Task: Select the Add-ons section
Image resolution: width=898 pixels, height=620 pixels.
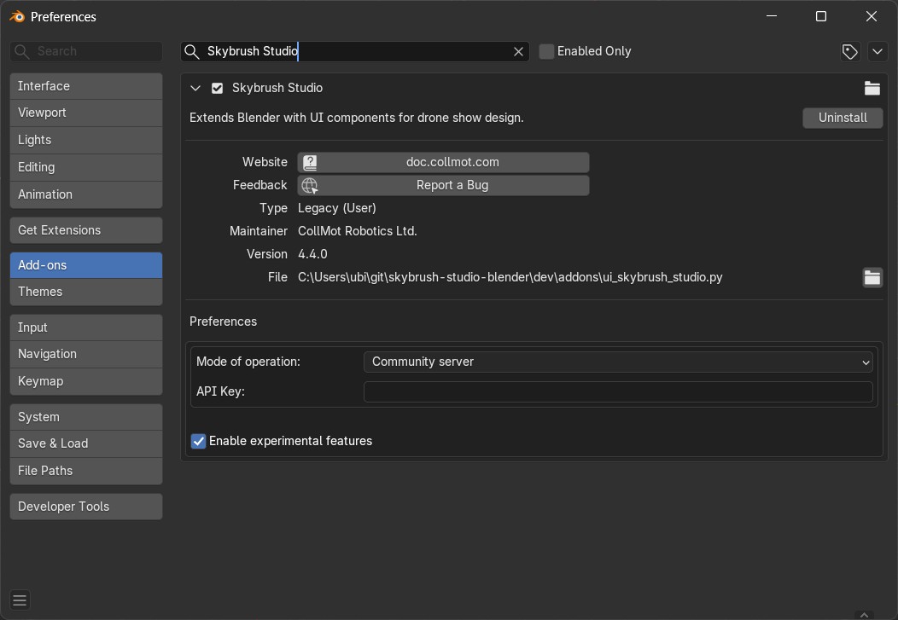Action: pos(86,265)
